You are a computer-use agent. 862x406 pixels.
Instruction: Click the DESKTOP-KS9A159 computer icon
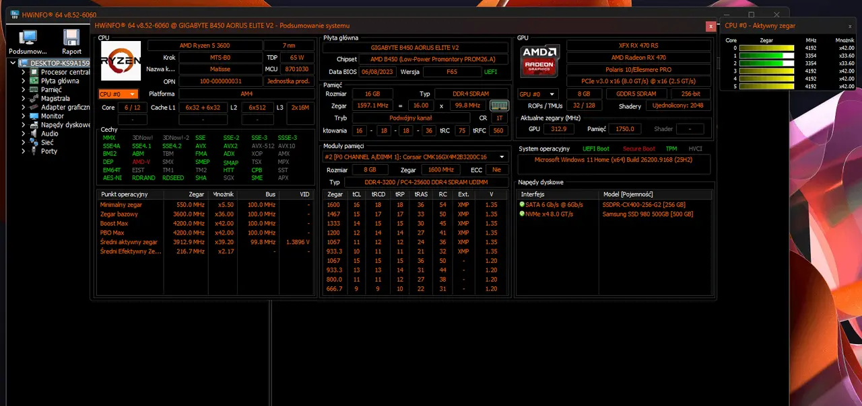(24, 63)
